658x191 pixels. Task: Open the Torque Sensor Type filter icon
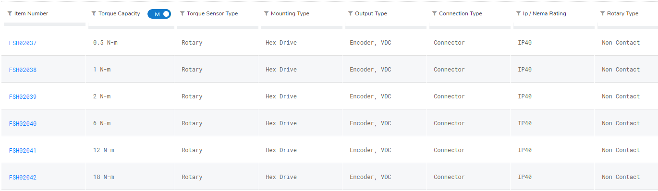[x=182, y=13]
